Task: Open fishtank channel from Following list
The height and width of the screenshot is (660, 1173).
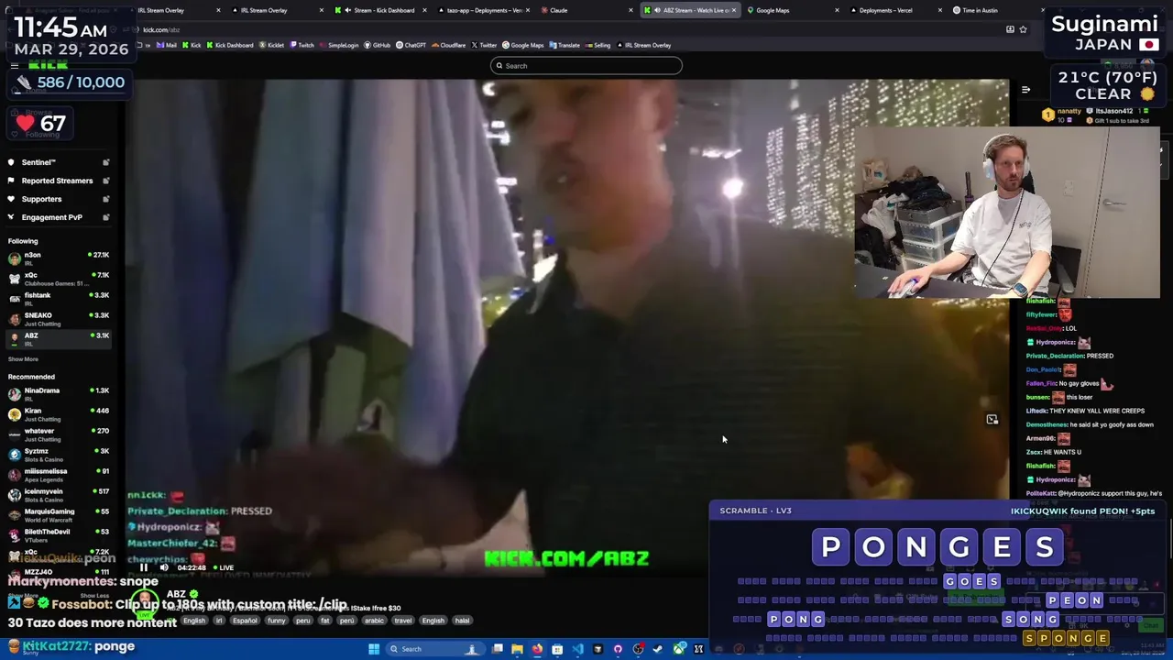Action: coord(59,299)
